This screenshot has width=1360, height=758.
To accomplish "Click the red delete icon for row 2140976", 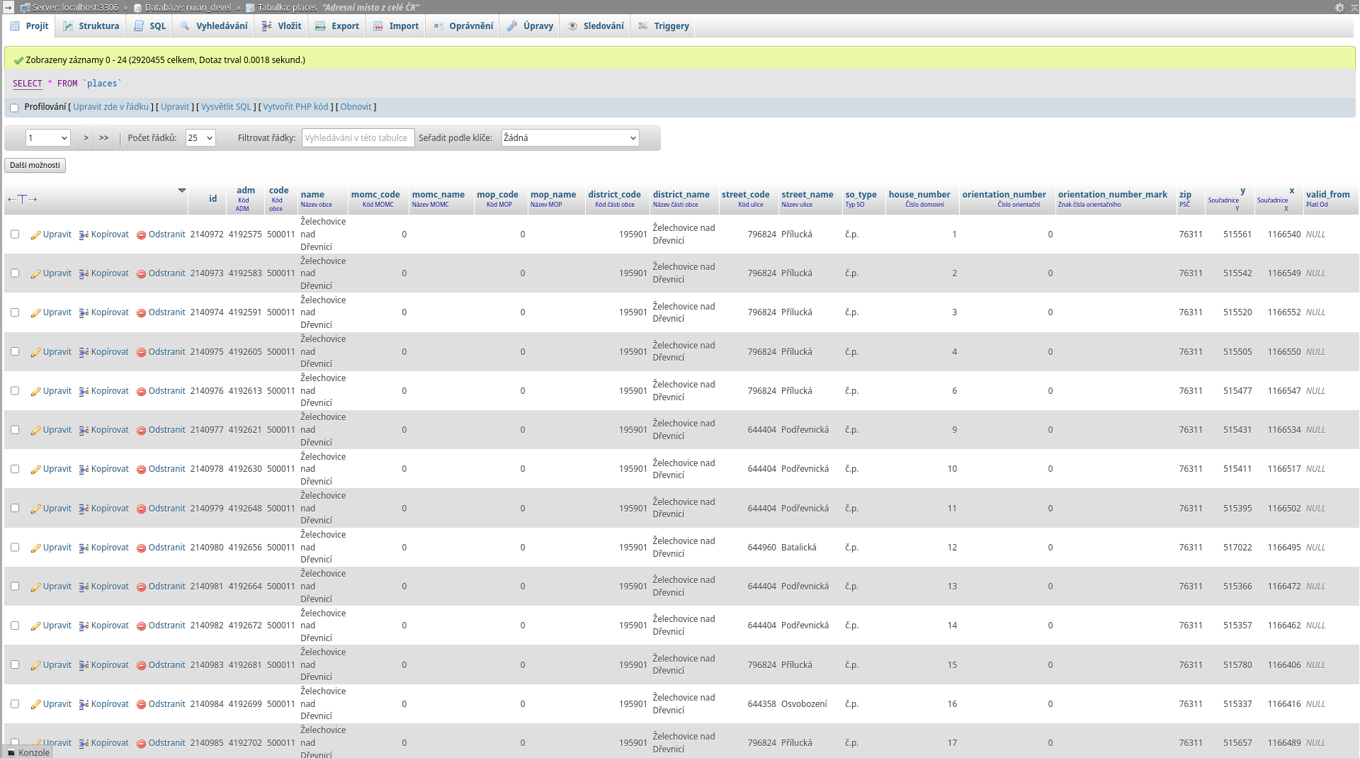I will point(141,392).
